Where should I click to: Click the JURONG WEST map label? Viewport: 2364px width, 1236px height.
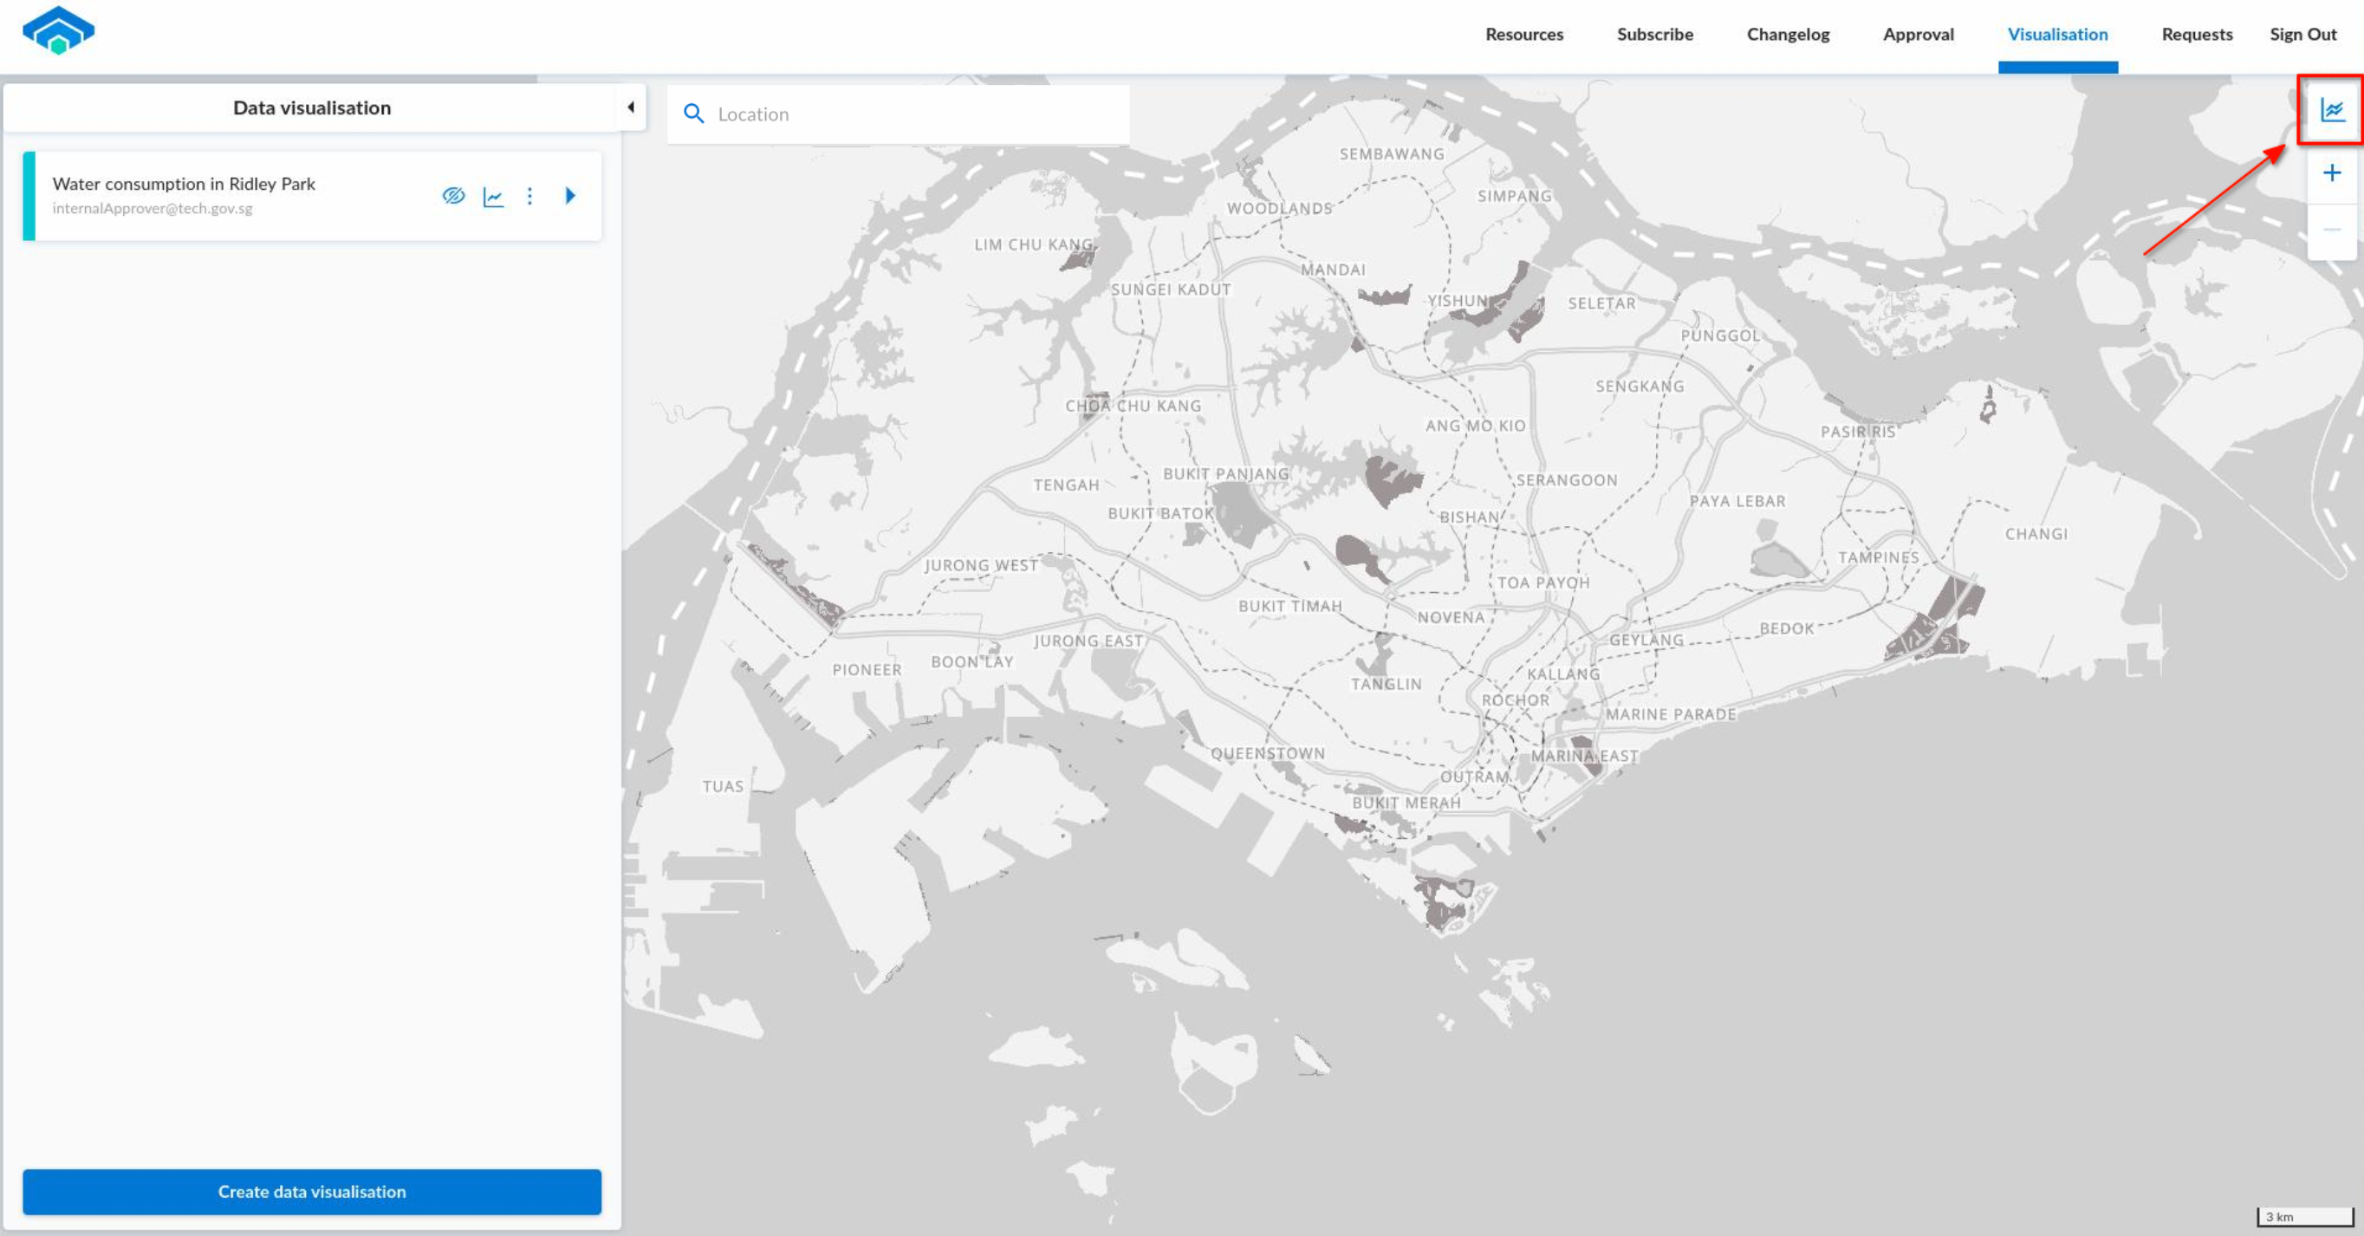(980, 565)
